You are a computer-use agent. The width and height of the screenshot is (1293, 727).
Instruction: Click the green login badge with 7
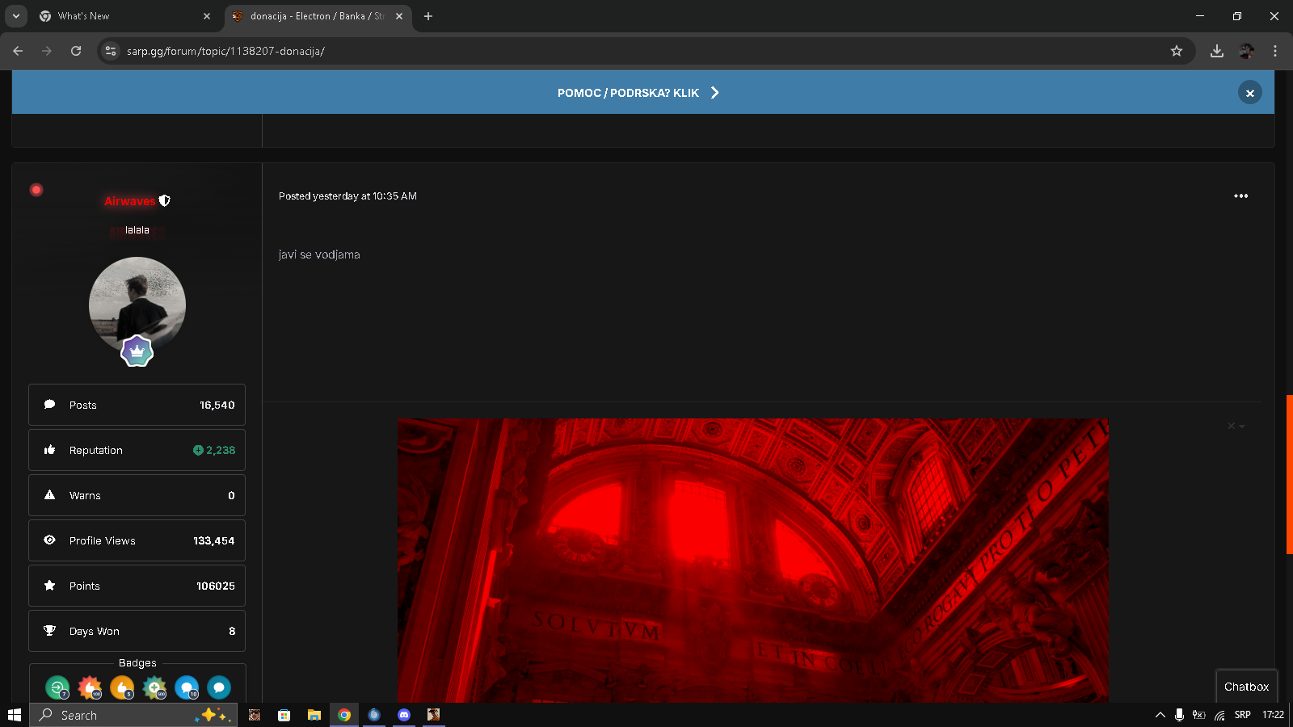pos(57,687)
